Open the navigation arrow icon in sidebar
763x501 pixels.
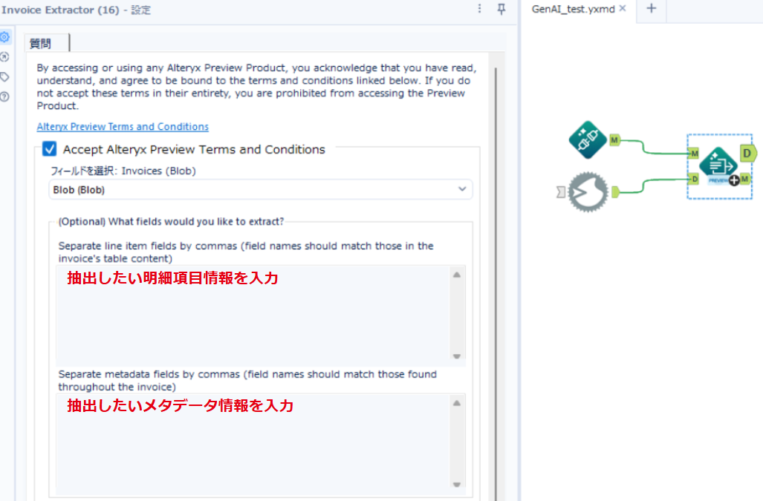[5, 57]
